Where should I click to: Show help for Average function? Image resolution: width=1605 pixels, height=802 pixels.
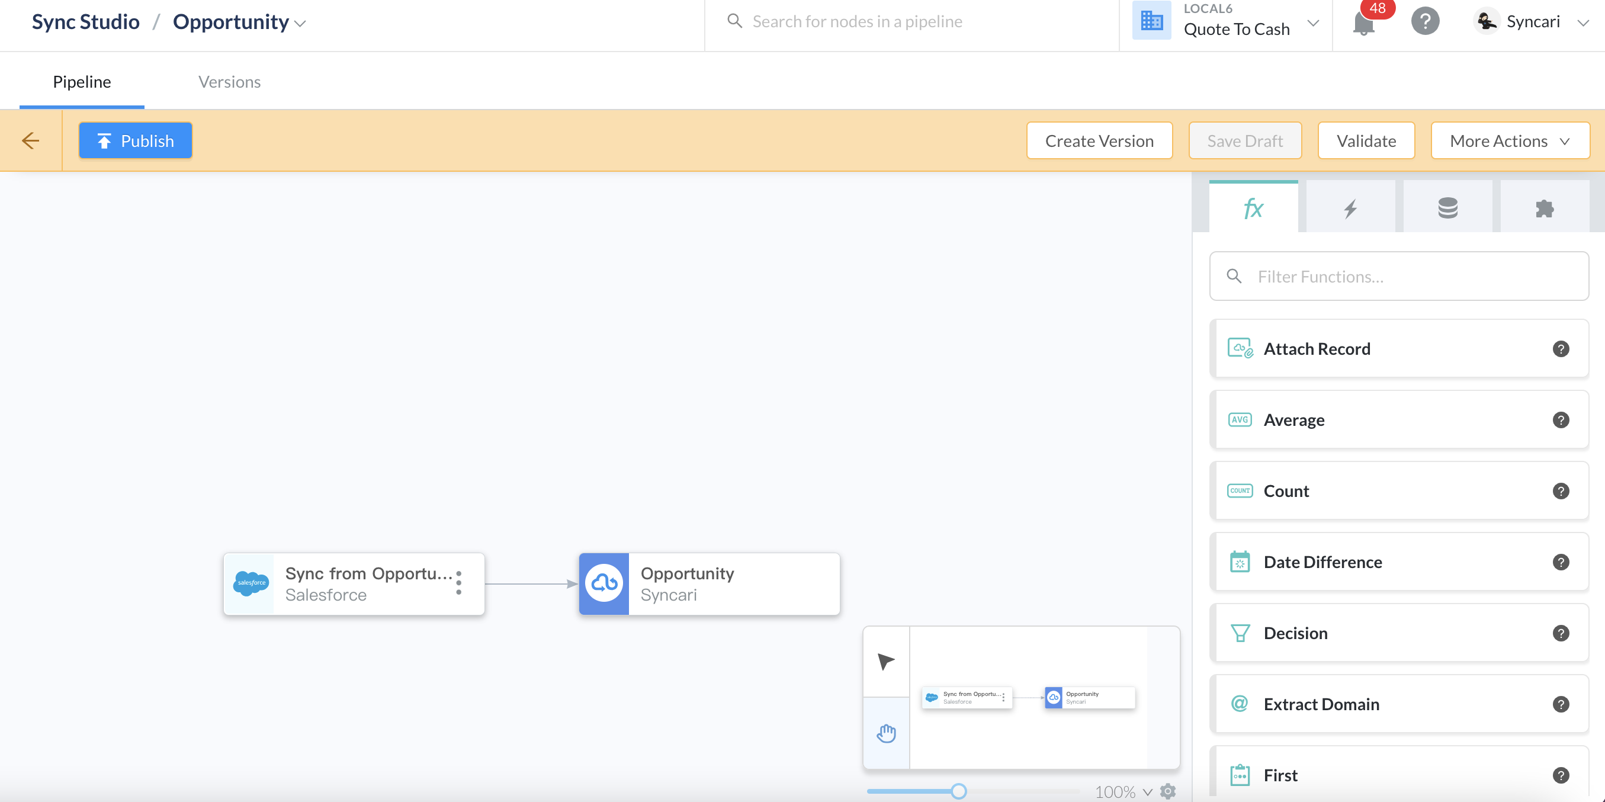click(1561, 420)
